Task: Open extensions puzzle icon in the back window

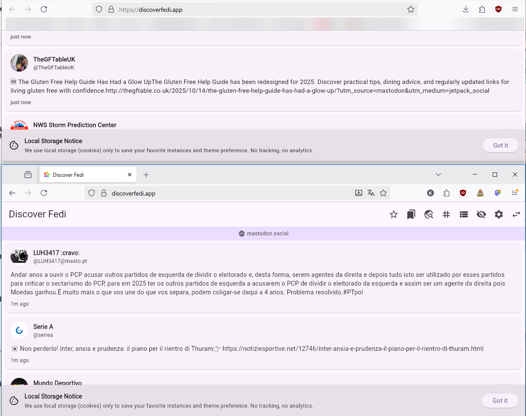Action: coord(482,9)
